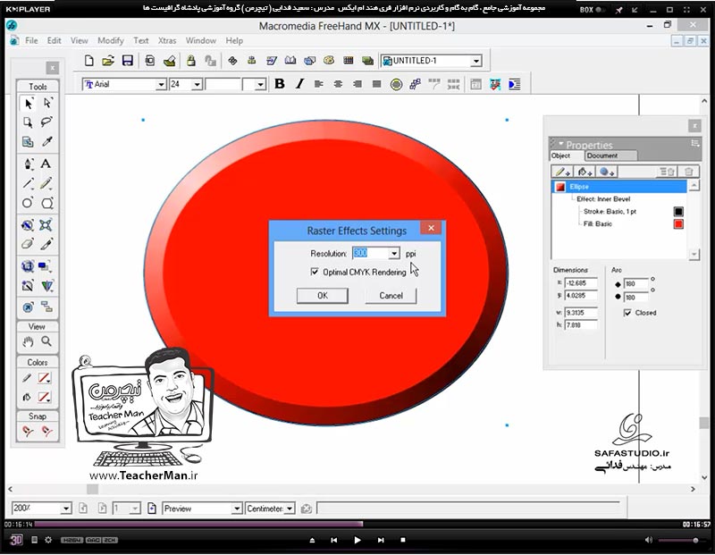The image size is (715, 555).
Task: Select the Knife tool
Action: coord(46,244)
